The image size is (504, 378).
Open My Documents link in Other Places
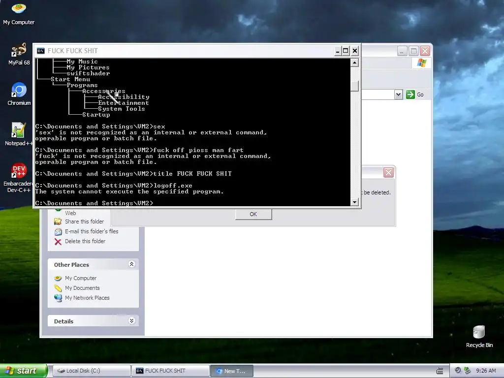click(x=82, y=288)
